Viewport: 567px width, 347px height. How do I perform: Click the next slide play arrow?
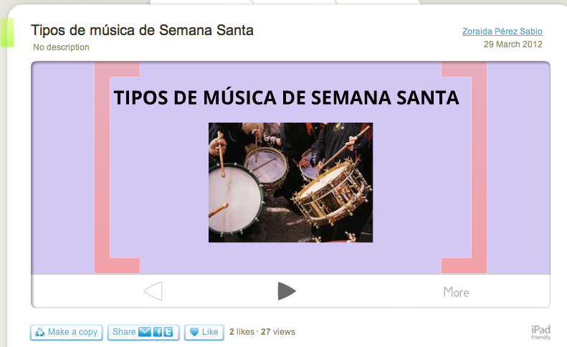[287, 291]
